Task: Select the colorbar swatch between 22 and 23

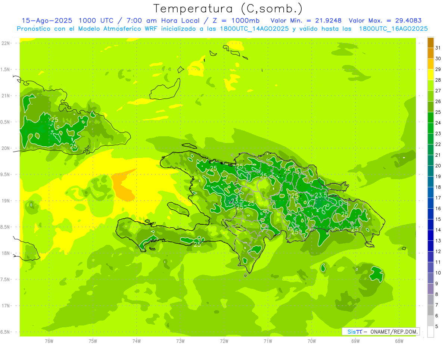Action: (x=430, y=139)
